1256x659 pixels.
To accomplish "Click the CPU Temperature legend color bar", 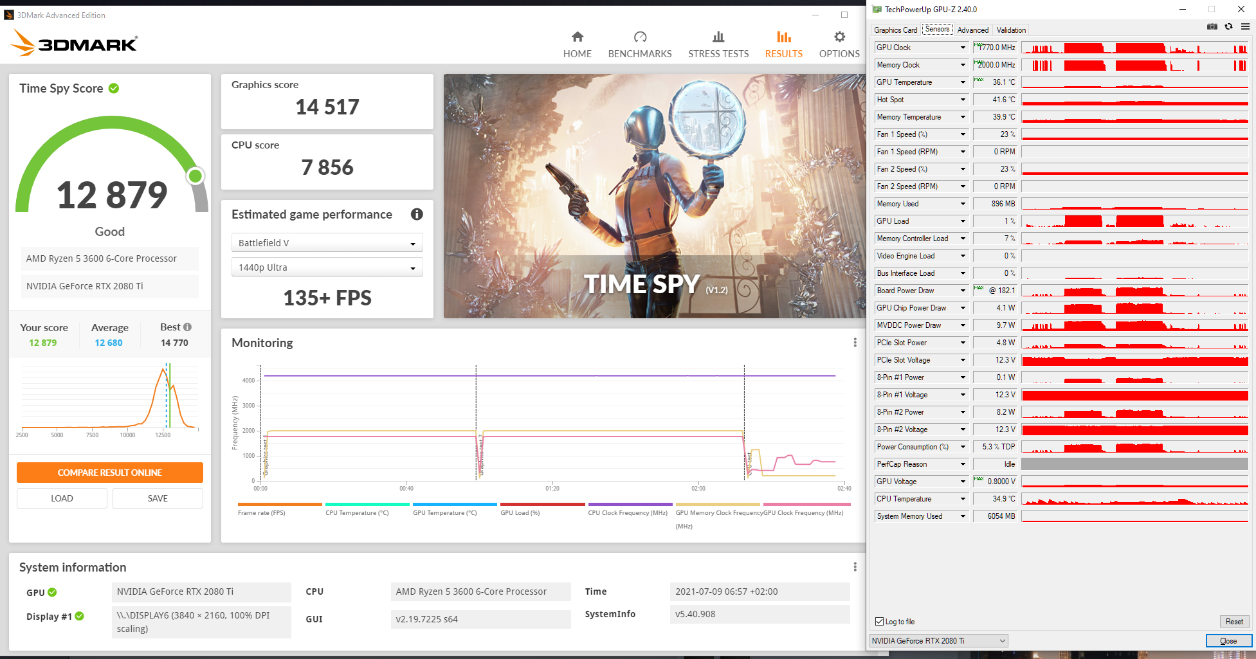I will pyautogui.click(x=367, y=504).
